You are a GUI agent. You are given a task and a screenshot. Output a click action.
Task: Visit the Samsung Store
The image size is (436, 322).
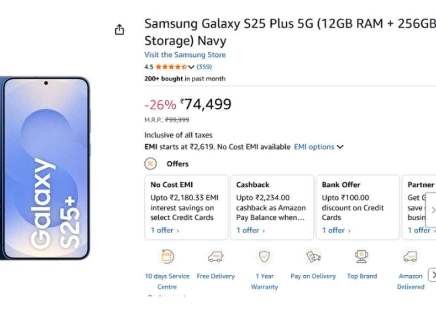185,55
